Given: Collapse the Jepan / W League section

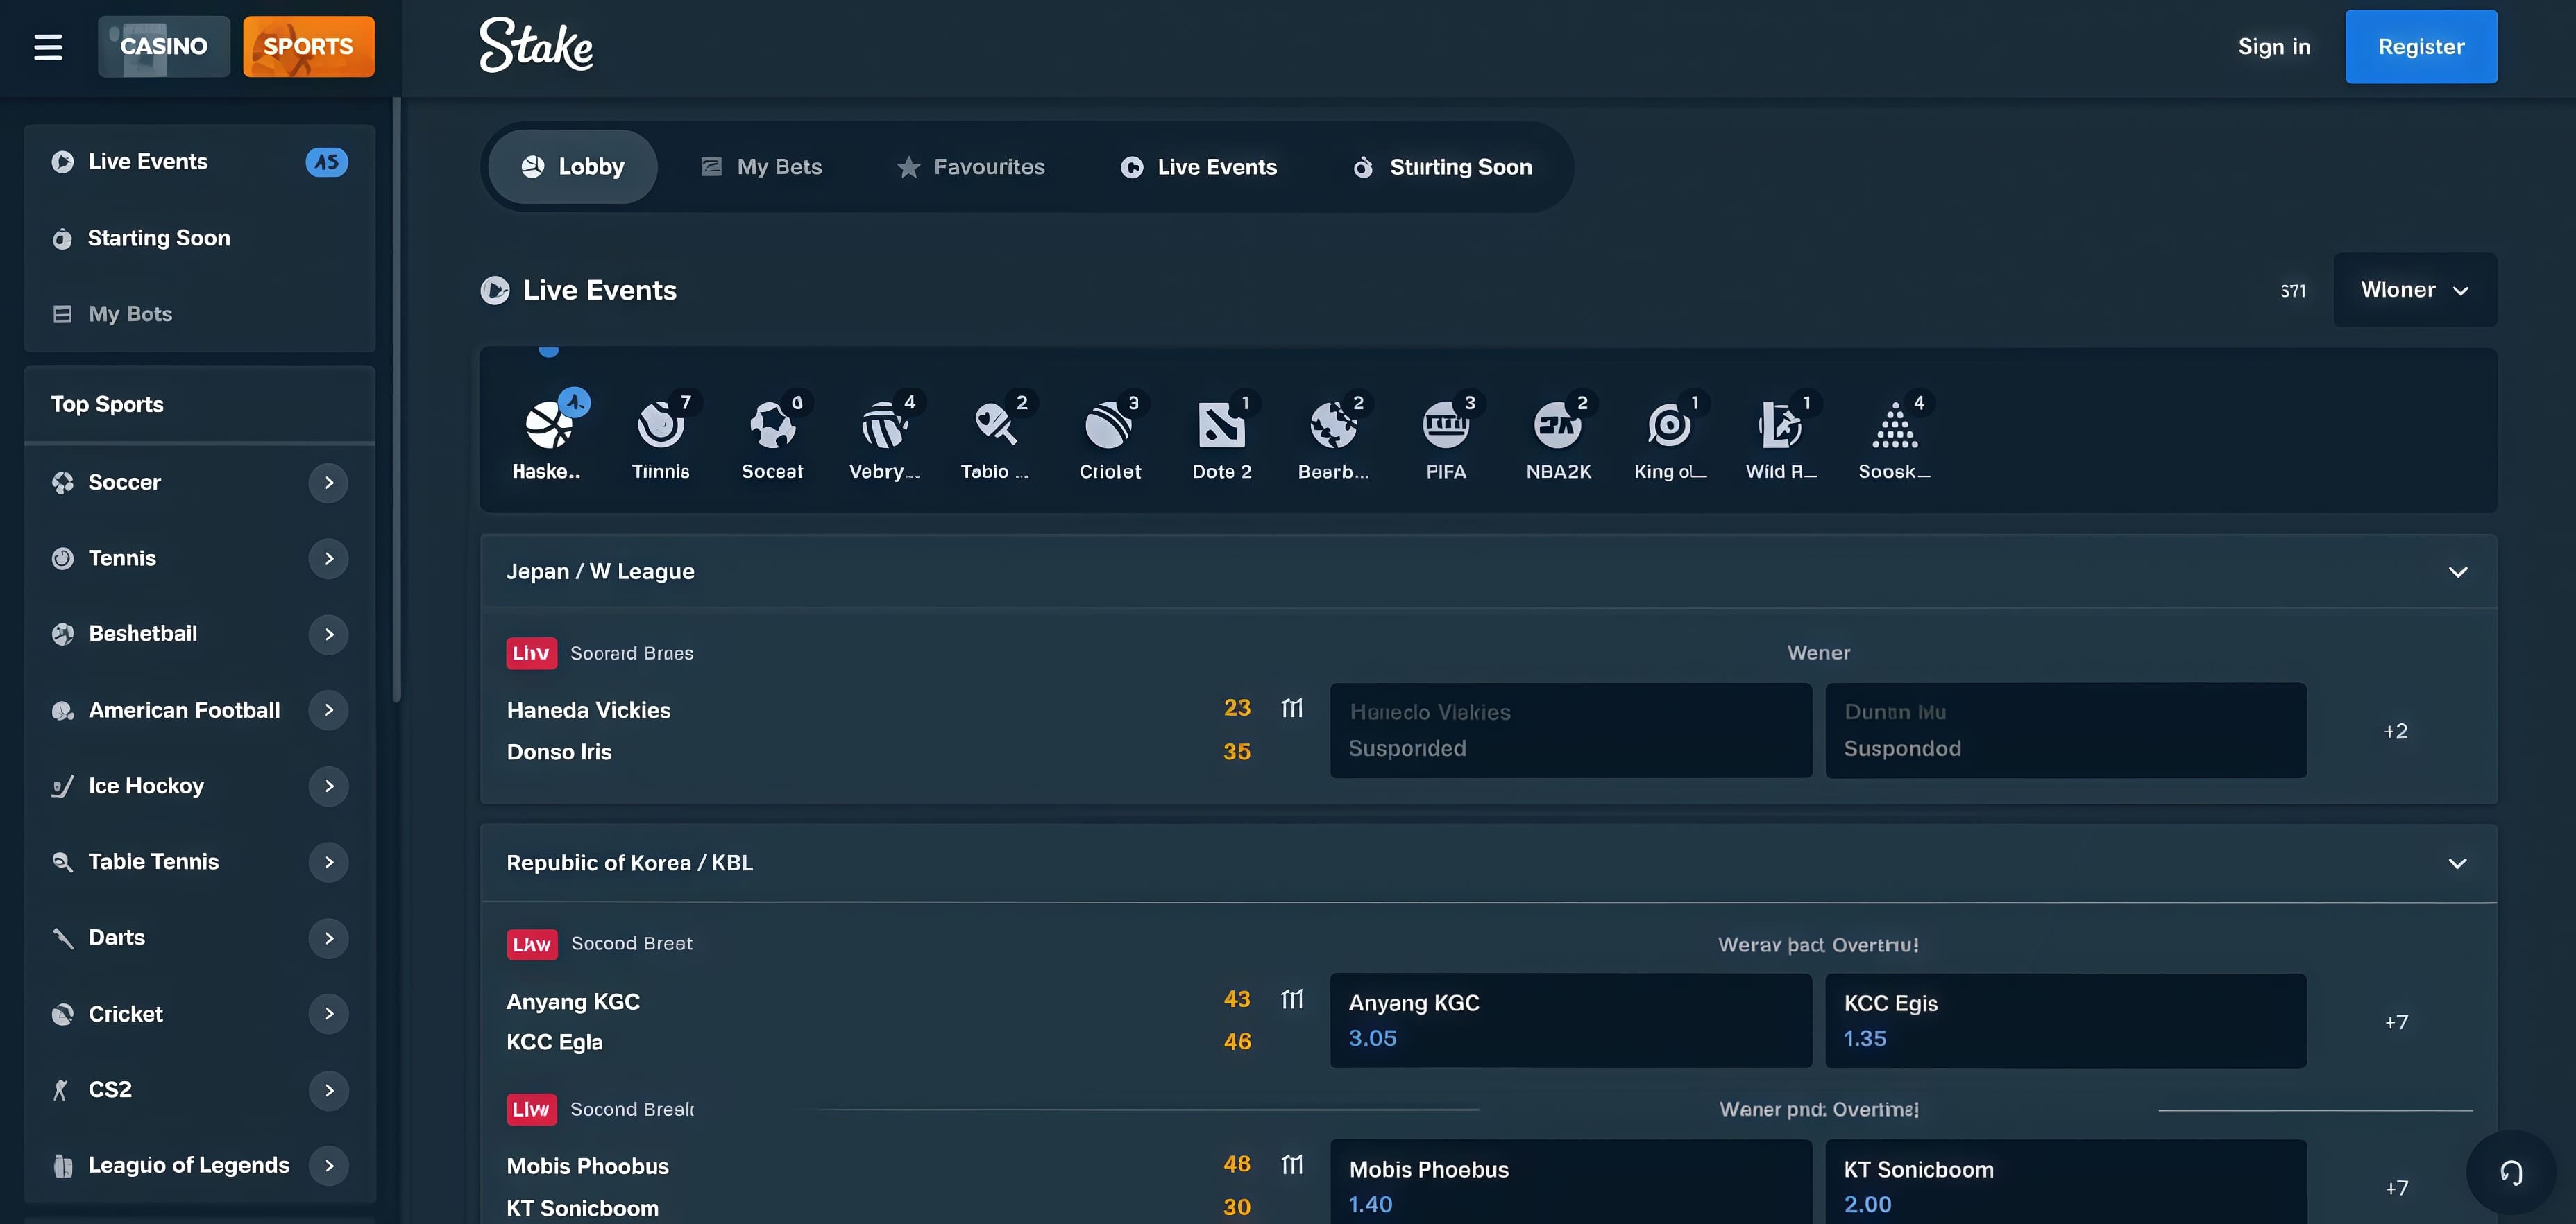Looking at the screenshot, I should pos(2457,571).
